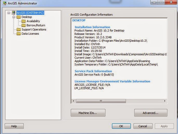178x134 pixels.
Task: Click the LM_LICENSE_FILE: N/A line
Action: click(x=89, y=88)
